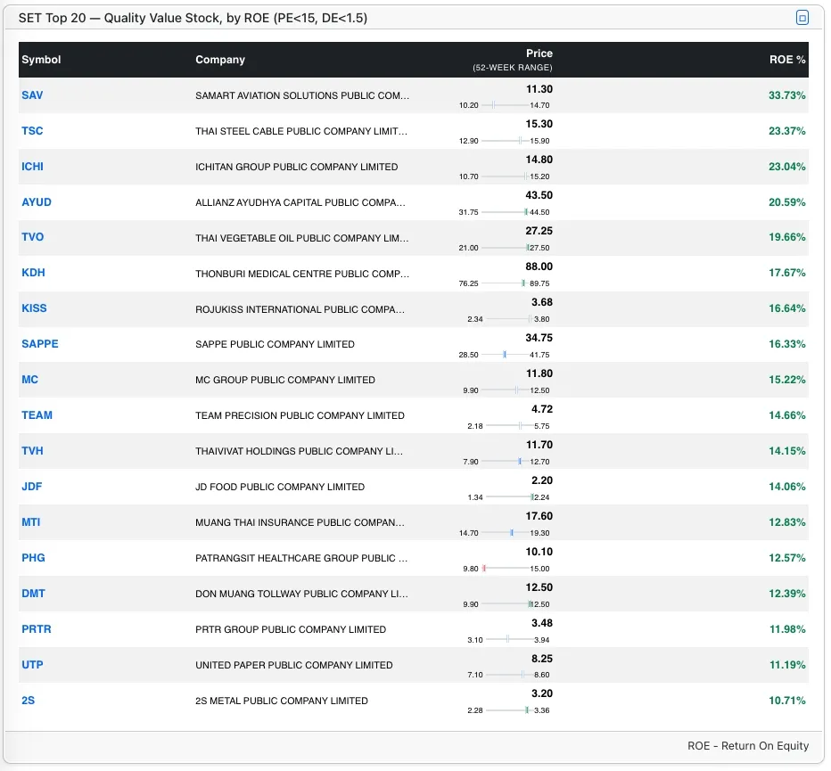Click TVO price value 27.25
Screen dimensions: 831x771
pyautogui.click(x=539, y=231)
